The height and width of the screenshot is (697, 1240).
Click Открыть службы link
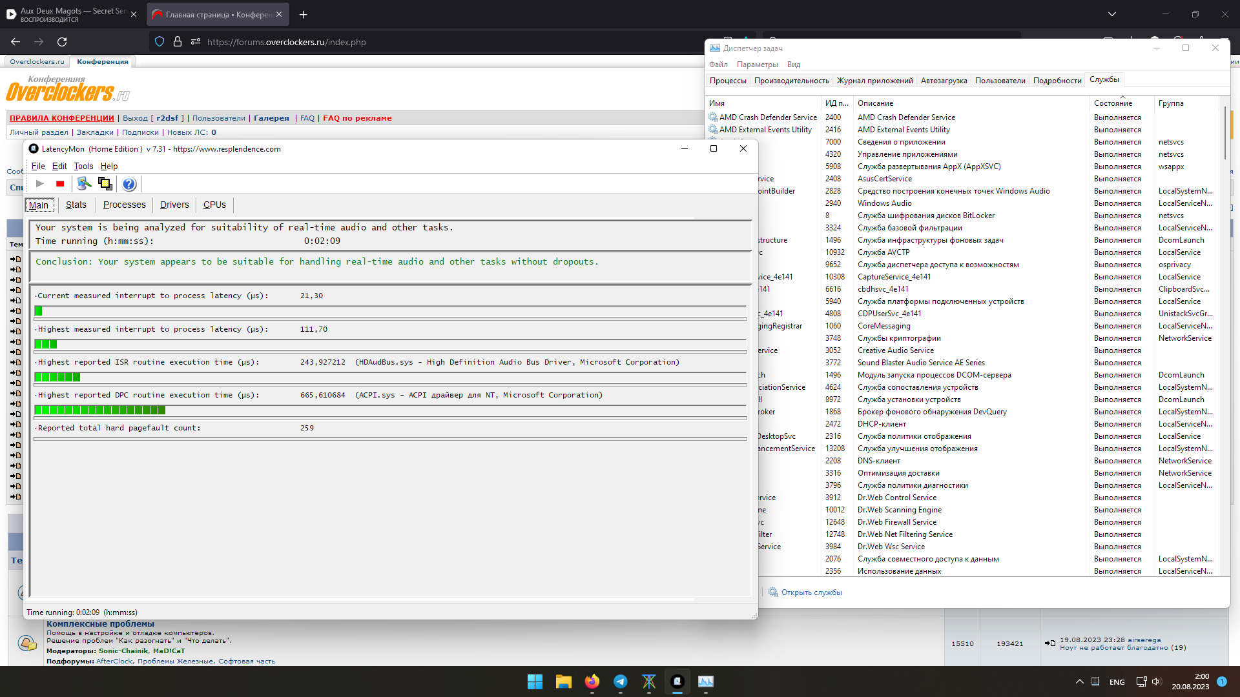pyautogui.click(x=811, y=592)
